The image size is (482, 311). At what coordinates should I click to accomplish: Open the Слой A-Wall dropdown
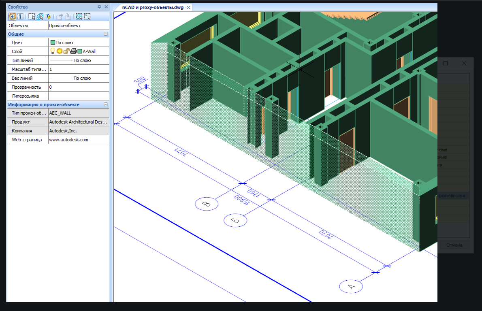click(x=79, y=51)
